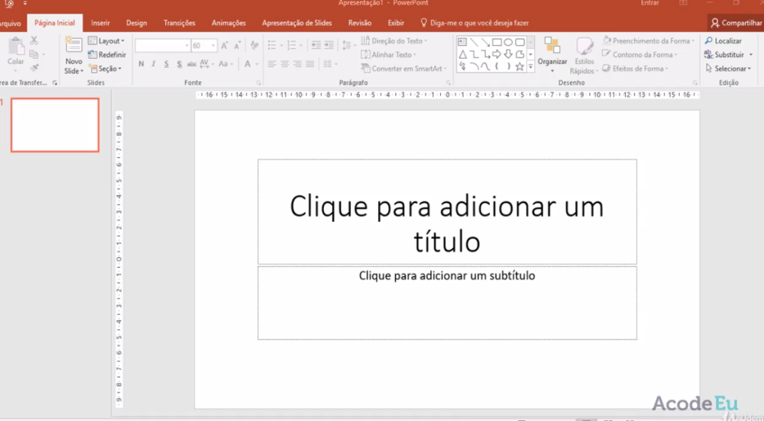Click Localizar find button
Image resolution: width=764 pixels, height=421 pixels.
click(x=723, y=41)
